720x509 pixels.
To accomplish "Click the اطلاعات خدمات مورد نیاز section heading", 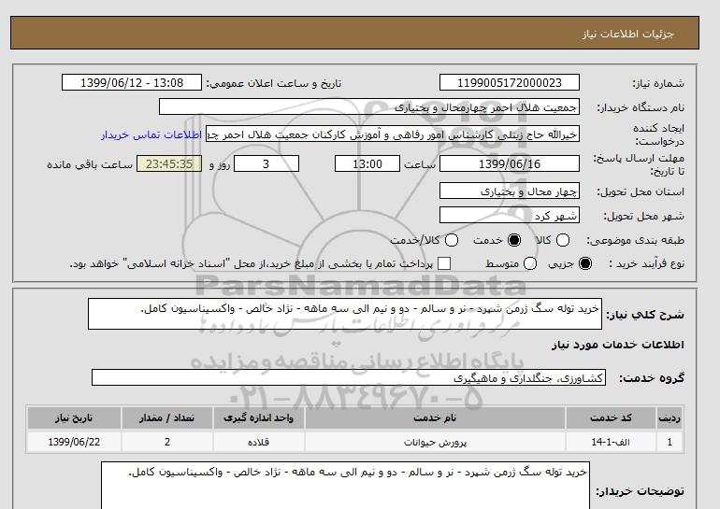I will 617,345.
